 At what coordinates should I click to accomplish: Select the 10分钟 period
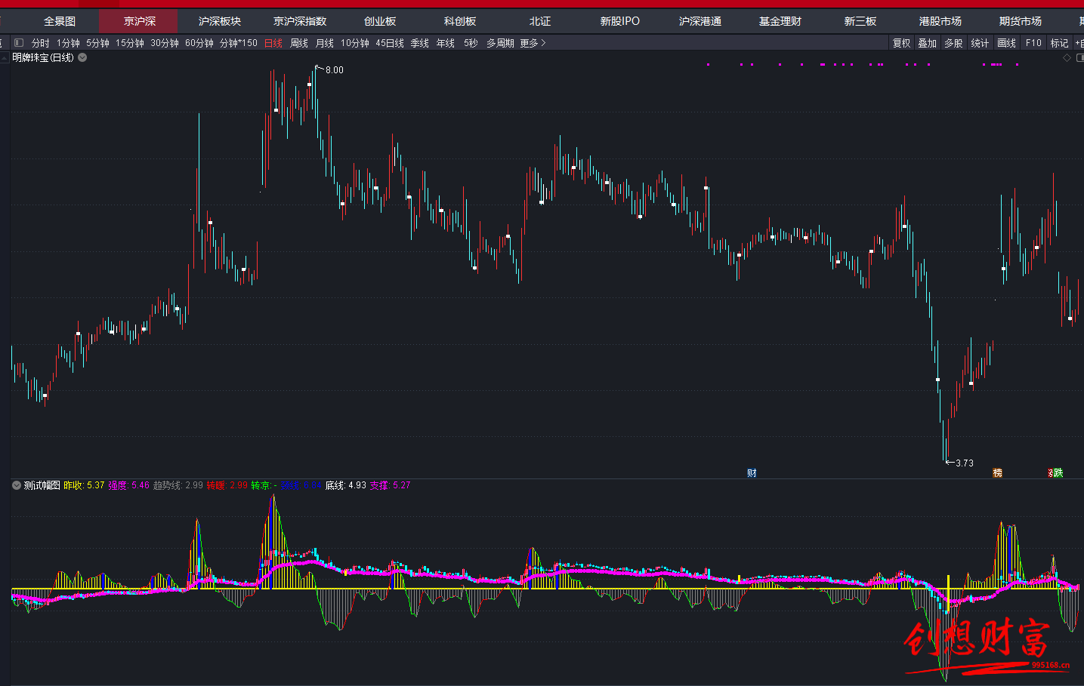point(355,43)
